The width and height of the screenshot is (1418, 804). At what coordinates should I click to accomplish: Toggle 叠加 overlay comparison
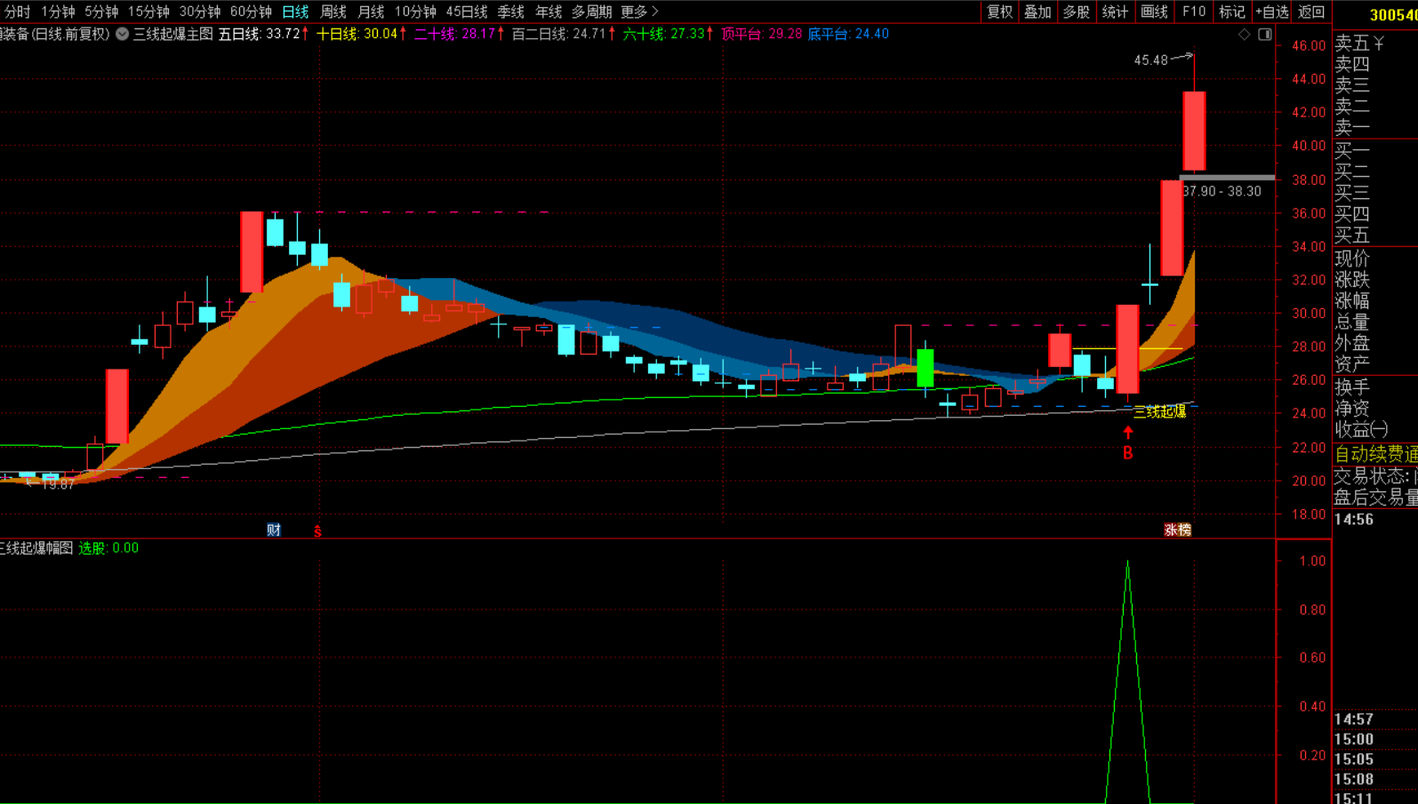(x=1037, y=12)
